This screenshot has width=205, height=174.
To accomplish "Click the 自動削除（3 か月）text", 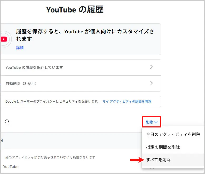I will pos(21,84).
